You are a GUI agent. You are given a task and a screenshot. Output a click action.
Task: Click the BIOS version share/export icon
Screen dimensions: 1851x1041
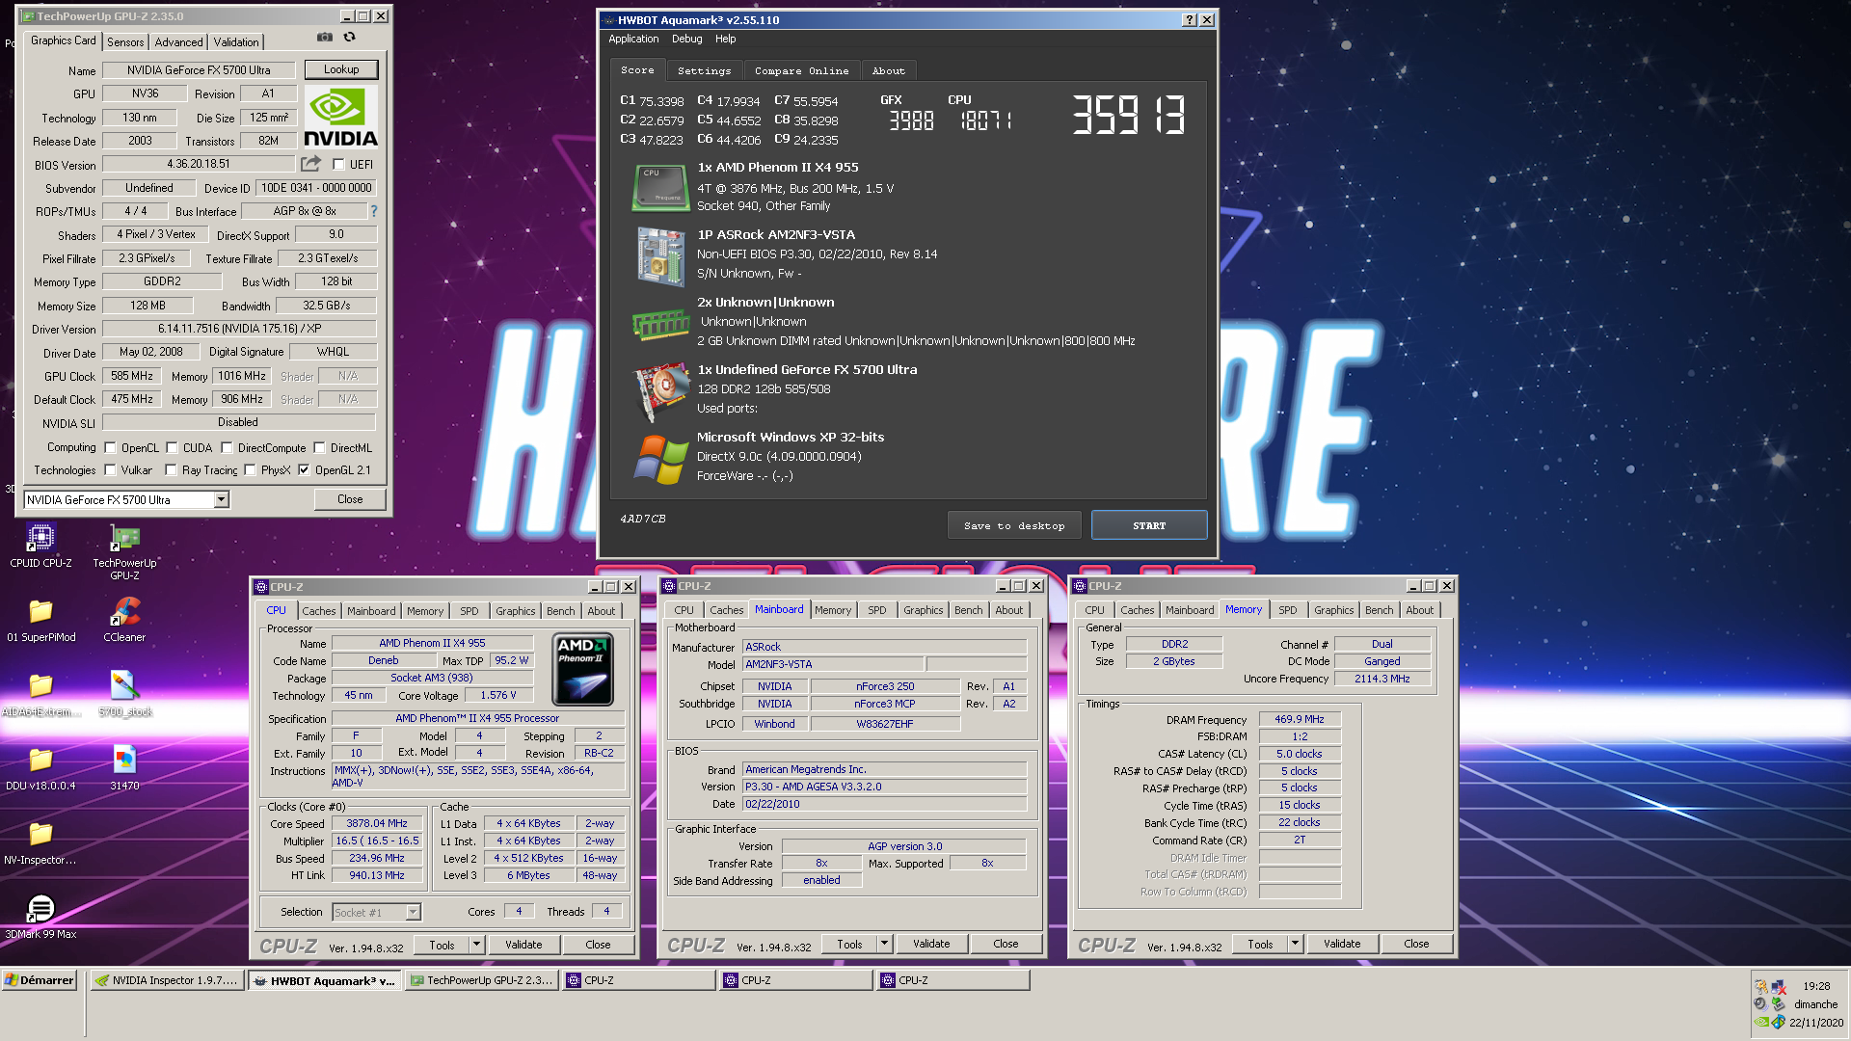coord(310,164)
